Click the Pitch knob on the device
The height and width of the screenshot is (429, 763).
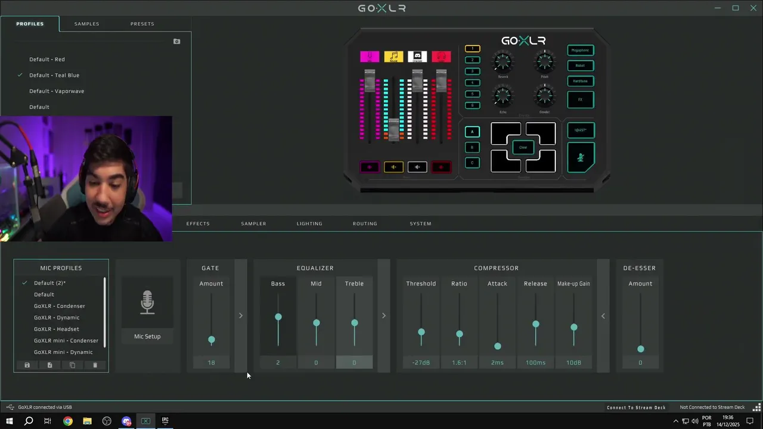click(544, 61)
